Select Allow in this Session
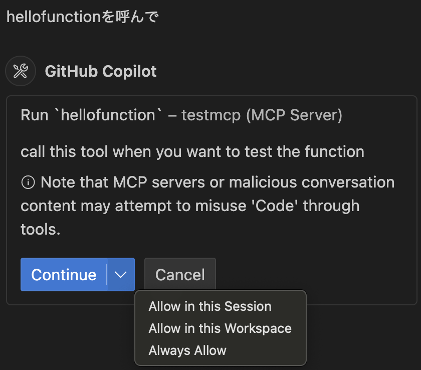Viewport: 421px width, 370px height. 210,306
